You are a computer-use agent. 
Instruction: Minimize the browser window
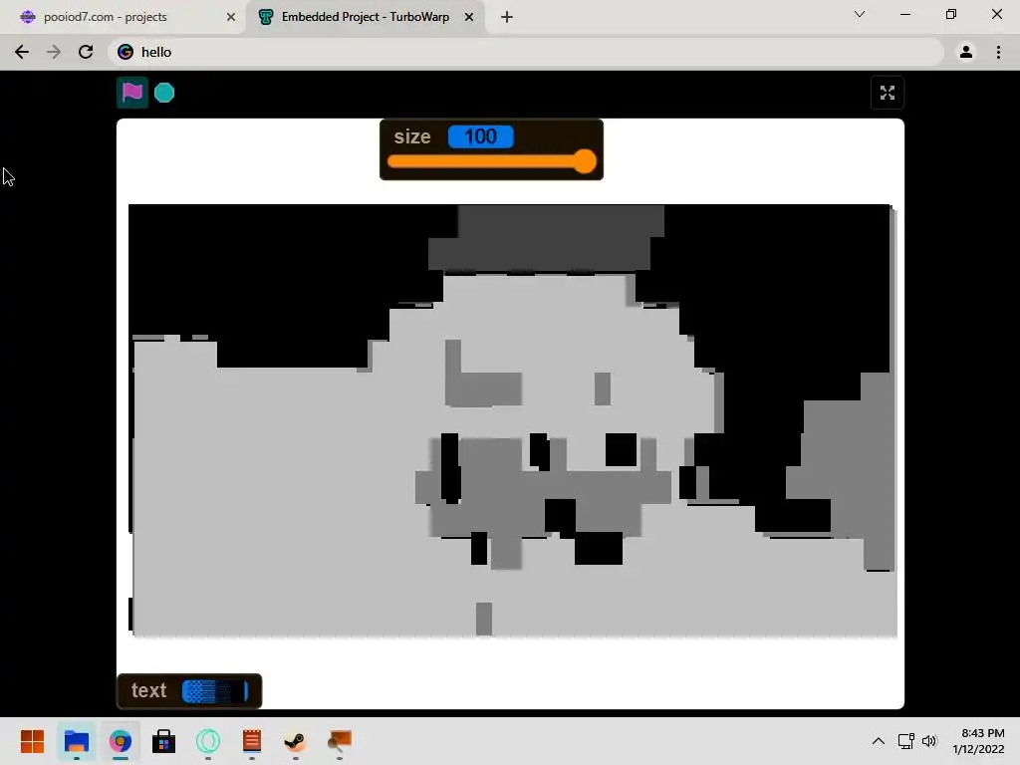pos(904,14)
